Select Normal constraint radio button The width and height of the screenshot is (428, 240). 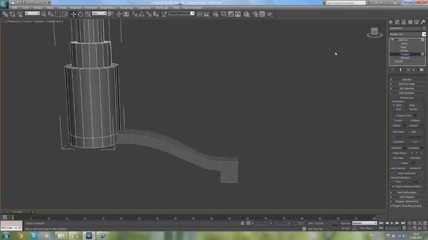click(x=407, y=109)
